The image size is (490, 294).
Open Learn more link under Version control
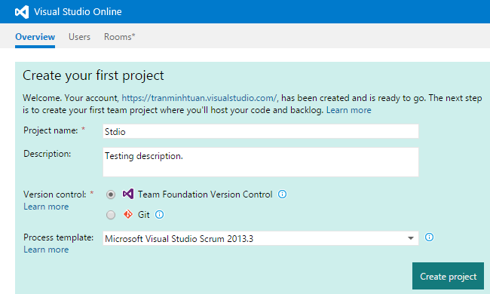46,207
